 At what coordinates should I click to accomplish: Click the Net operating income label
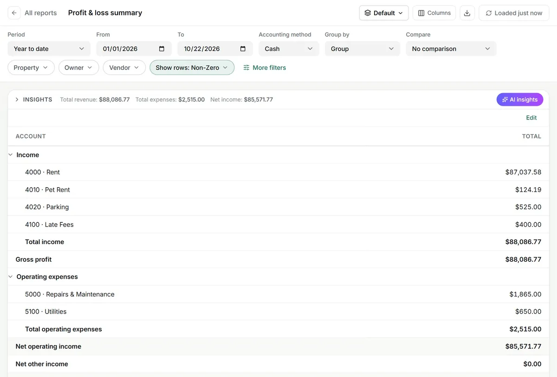coord(48,346)
